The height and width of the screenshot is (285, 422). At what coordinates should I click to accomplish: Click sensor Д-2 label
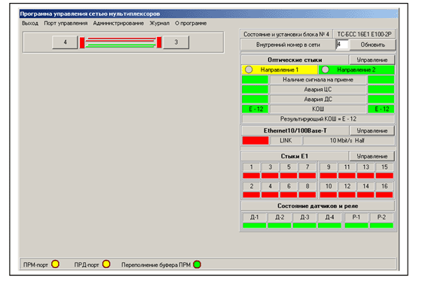pos(280,217)
